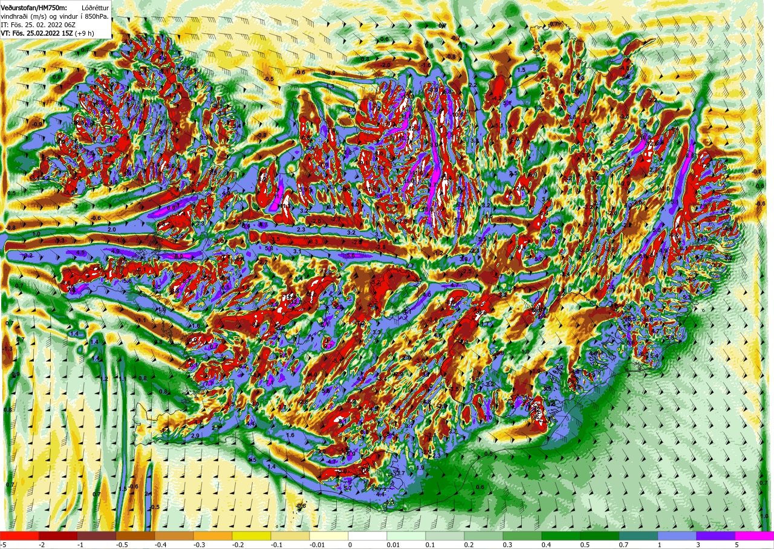The height and width of the screenshot is (549, 774).
Task: Pick the green swatch between 0.4 and 0.5
Action: 561,536
